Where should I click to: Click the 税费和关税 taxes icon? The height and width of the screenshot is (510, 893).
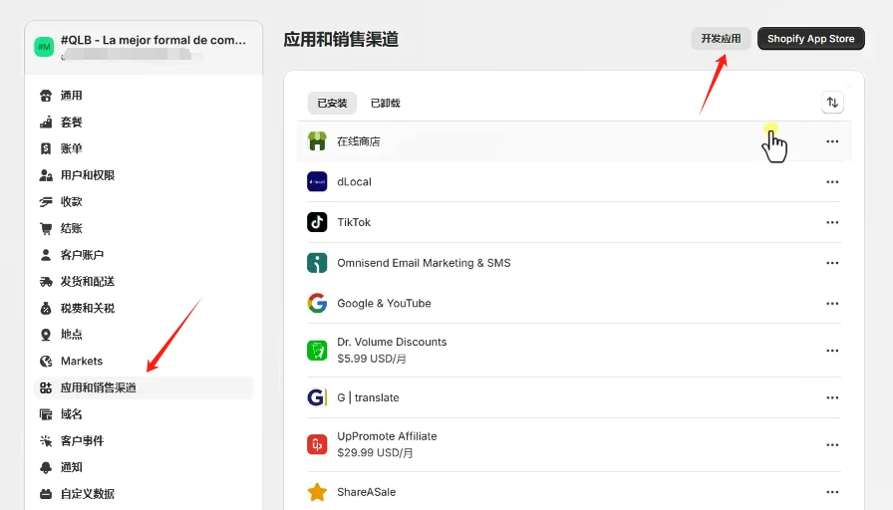(x=46, y=308)
